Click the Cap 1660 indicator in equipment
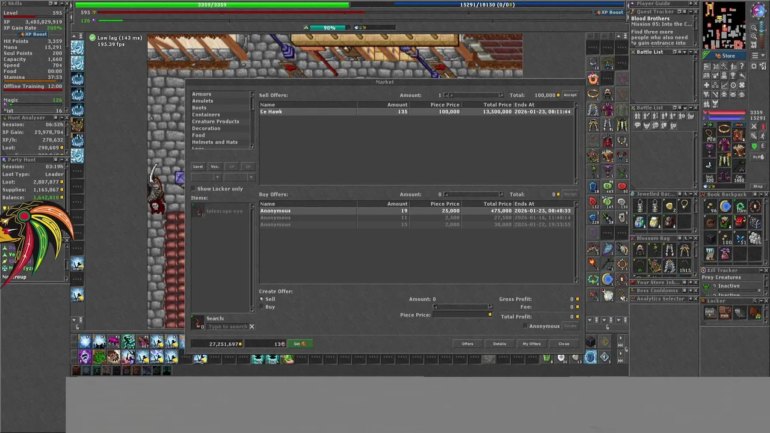The height and width of the screenshot is (433, 770). click(739, 179)
